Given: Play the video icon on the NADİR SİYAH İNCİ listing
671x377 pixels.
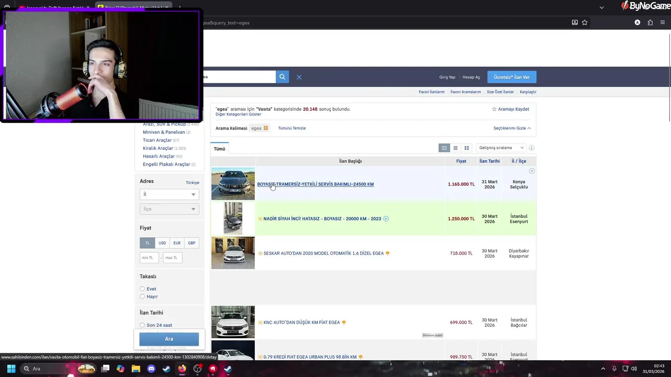Looking at the screenshot, I should [x=386, y=219].
